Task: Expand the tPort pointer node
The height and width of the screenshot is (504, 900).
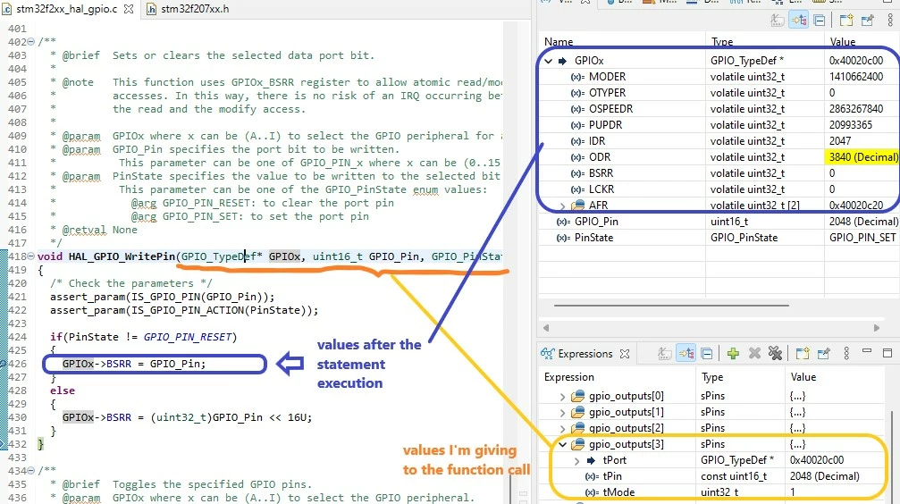Action: (576, 460)
